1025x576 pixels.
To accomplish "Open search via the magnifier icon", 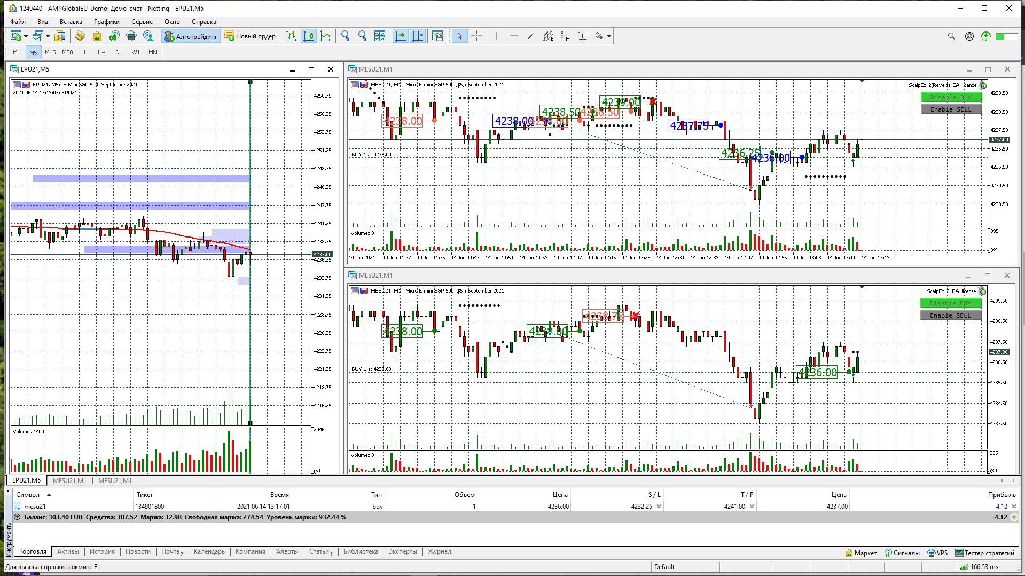I will click(951, 36).
